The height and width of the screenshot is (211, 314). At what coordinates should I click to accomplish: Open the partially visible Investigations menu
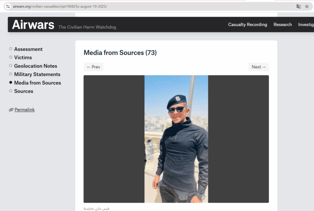pos(306,24)
